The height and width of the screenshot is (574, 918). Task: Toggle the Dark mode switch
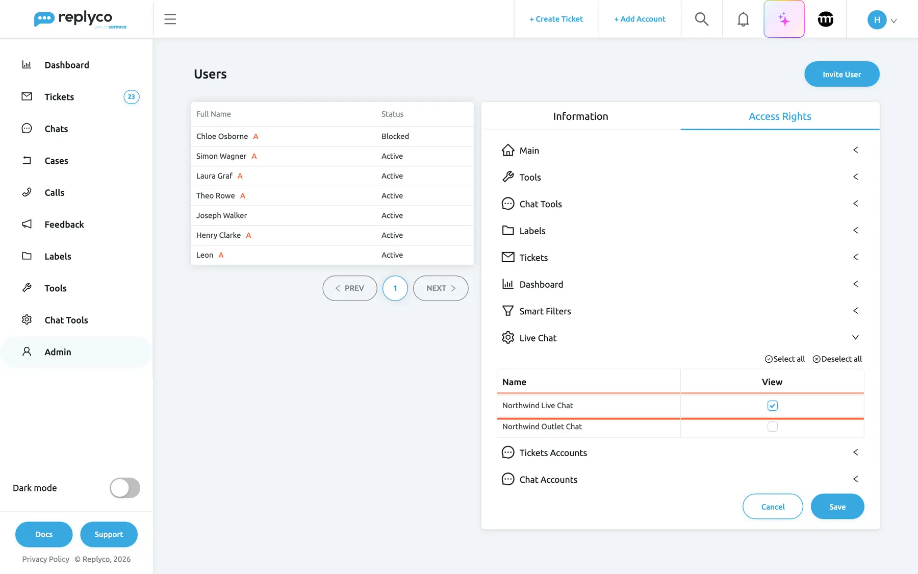(125, 488)
